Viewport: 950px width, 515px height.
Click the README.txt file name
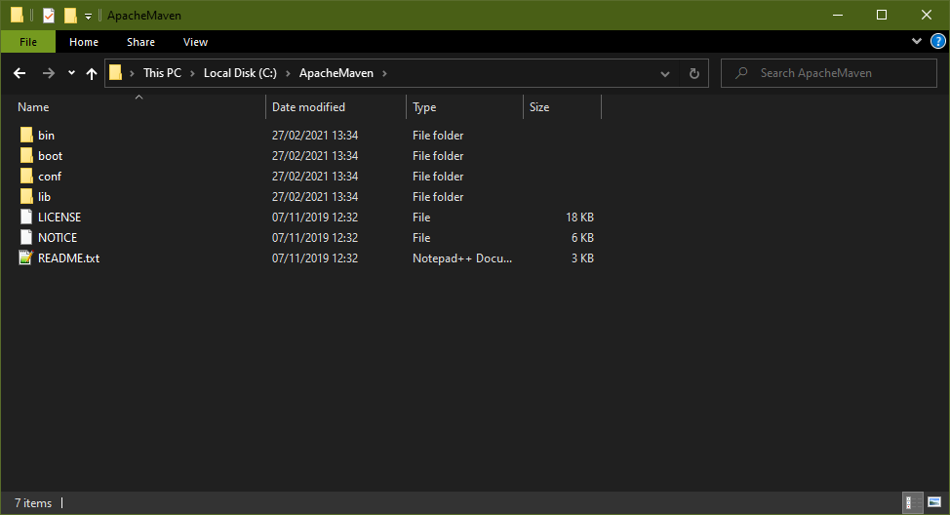tap(68, 258)
